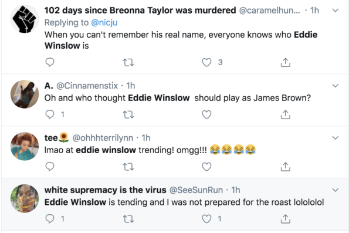Open the @SeeSunRun profile handle
Screen dimensions: 349x233
[x=196, y=190]
